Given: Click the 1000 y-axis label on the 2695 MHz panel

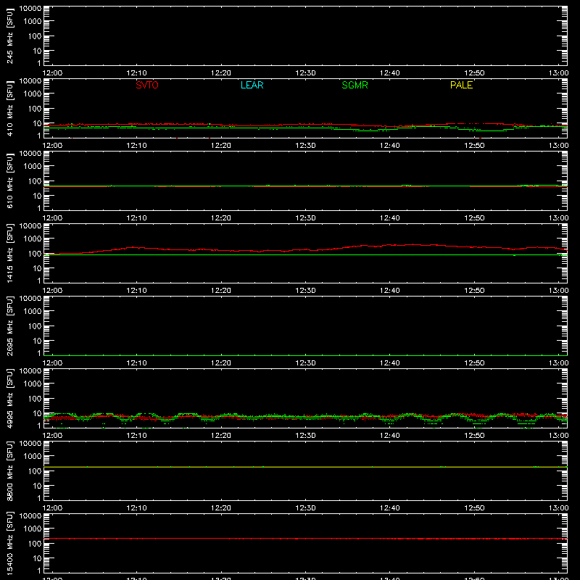Looking at the screenshot, I should [33, 312].
